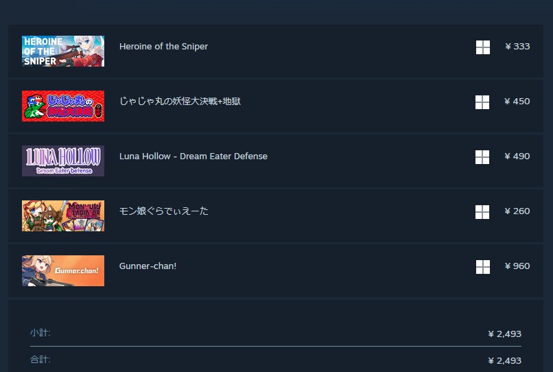Click Windows icon for Gunner-chan! row
Screen dimensions: 553x372
click(483, 267)
